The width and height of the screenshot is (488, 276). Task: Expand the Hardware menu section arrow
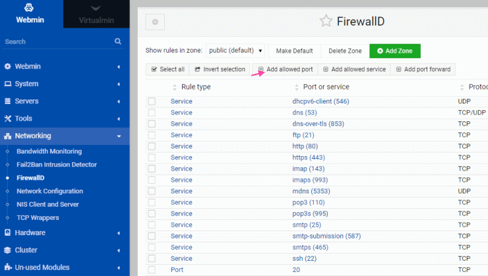click(119, 233)
